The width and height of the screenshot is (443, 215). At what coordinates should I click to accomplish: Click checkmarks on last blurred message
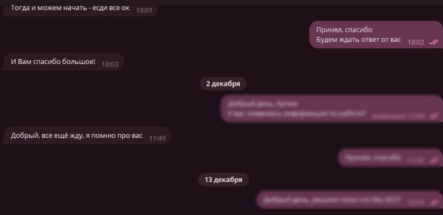pyautogui.click(x=434, y=202)
